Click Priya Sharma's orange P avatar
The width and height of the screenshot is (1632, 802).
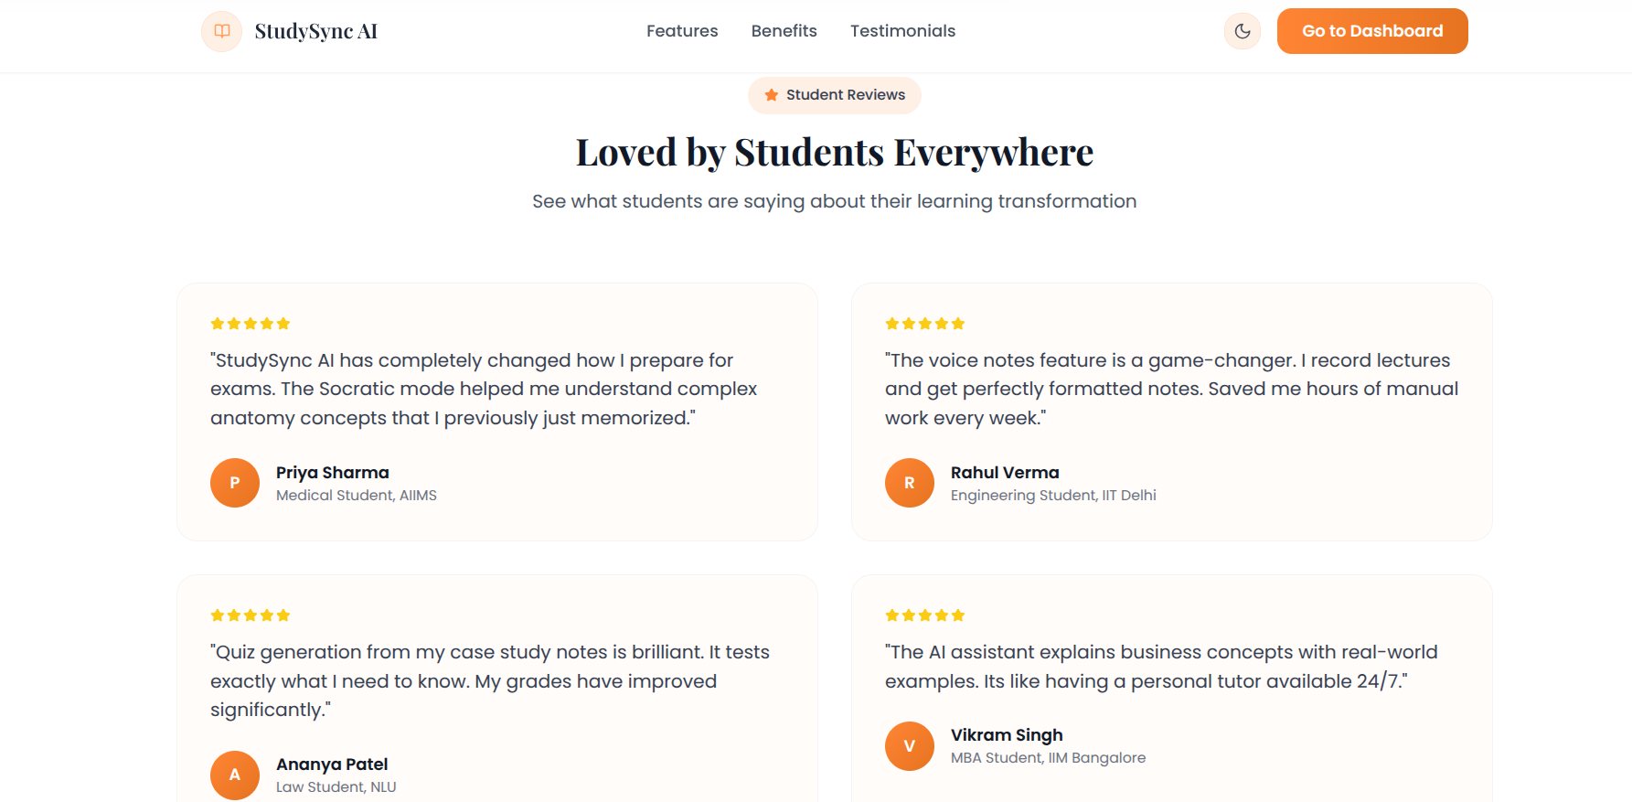pos(235,483)
